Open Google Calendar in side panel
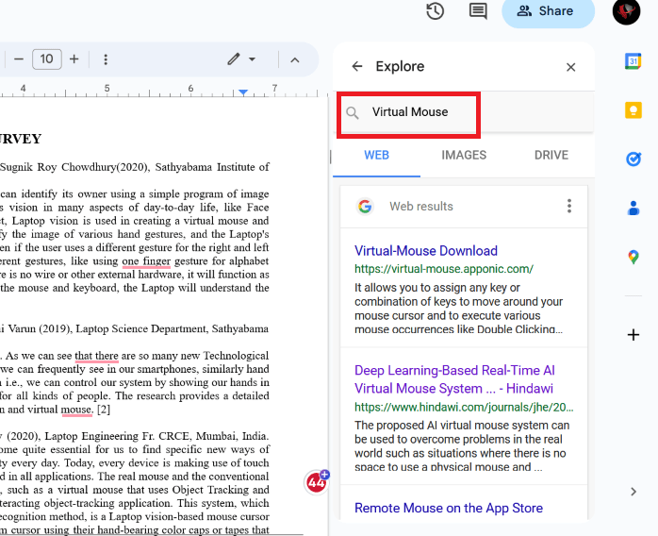This screenshot has width=658, height=536. [x=633, y=61]
